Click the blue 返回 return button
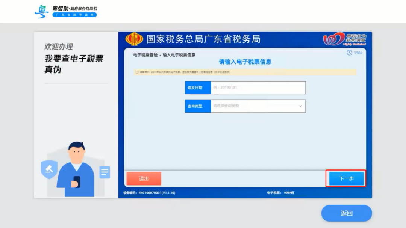 pyautogui.click(x=346, y=213)
